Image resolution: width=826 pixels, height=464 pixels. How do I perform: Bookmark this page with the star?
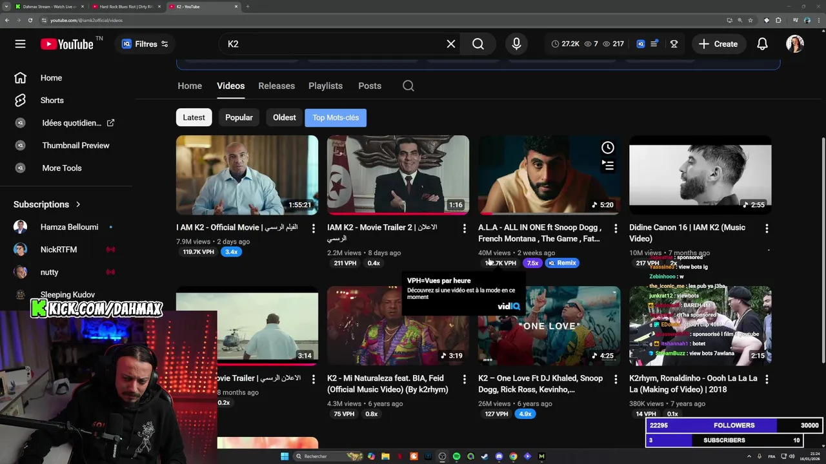point(750,20)
